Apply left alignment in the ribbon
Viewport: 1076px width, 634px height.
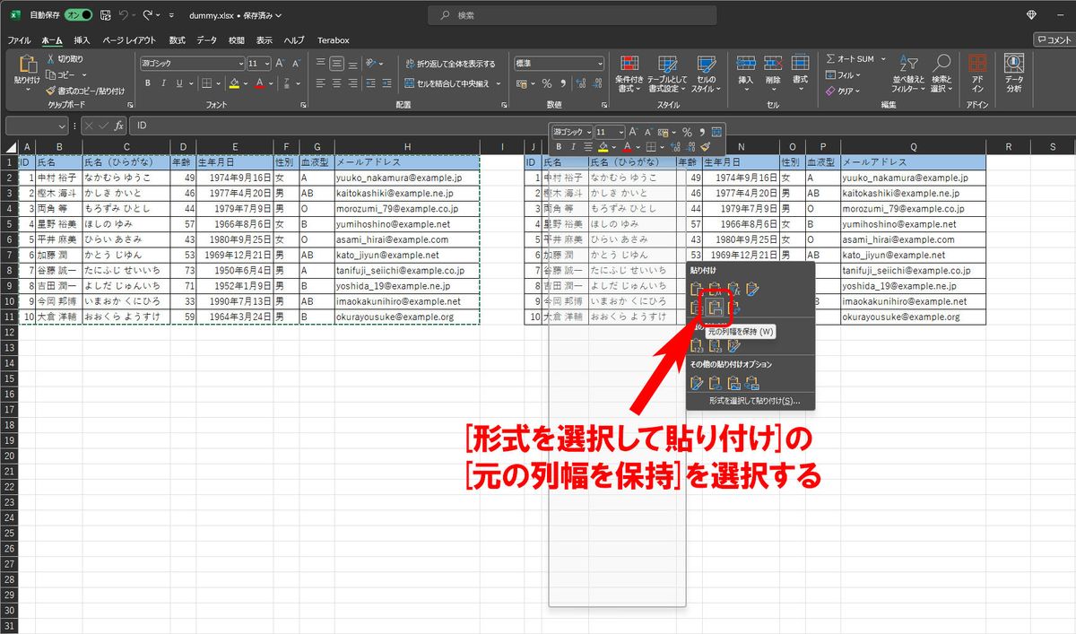click(321, 83)
